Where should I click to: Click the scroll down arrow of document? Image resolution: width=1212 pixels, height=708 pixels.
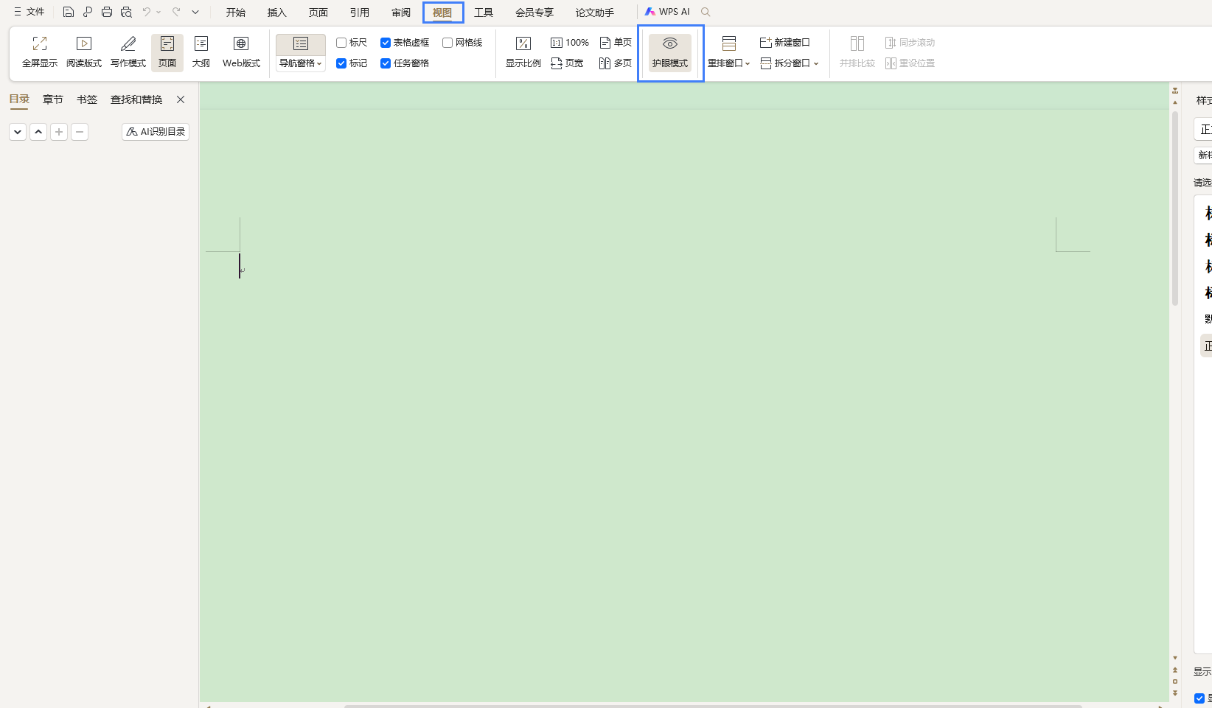point(1175,658)
